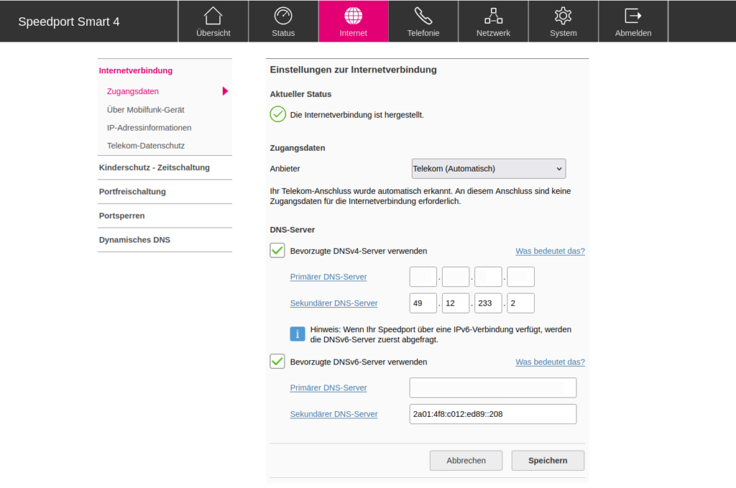The image size is (736, 488).
Task: Open the Übersicht home icon
Action: pos(213,17)
